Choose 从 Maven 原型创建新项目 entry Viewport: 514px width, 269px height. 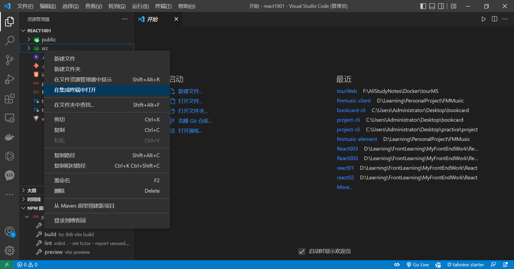tap(107, 206)
